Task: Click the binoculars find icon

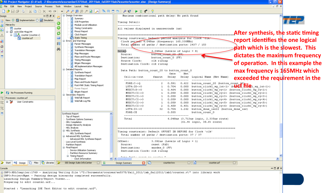Action: pos(59,49)
